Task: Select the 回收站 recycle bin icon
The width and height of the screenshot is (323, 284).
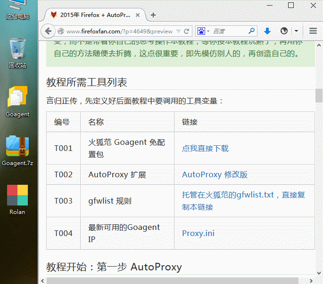Action: coord(17,53)
